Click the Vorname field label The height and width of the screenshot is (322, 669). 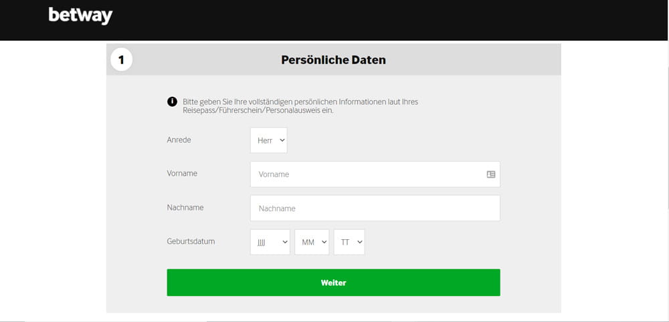pos(182,173)
